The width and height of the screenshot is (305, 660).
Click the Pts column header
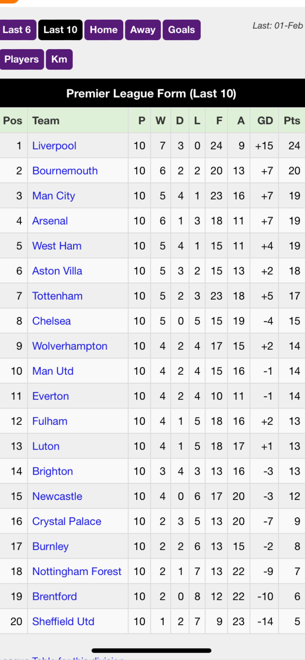(x=292, y=121)
